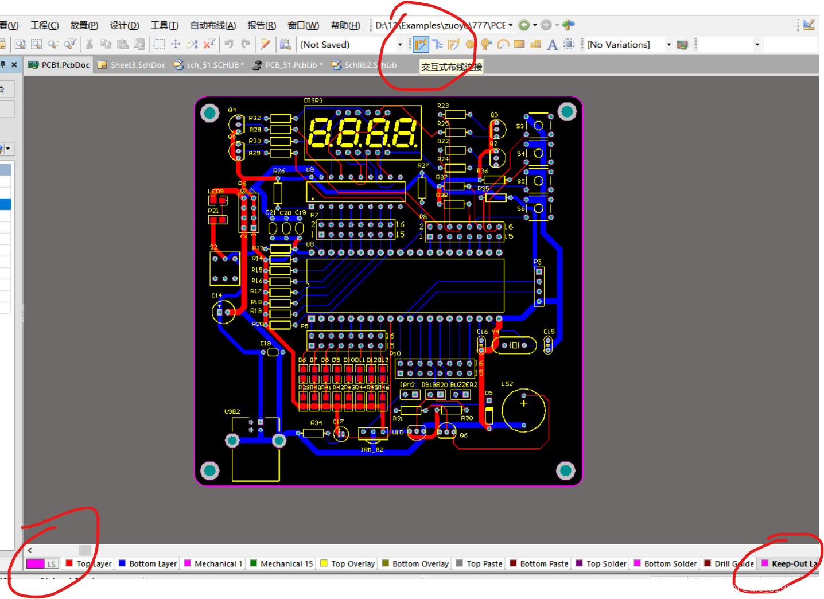Select place polygon plane tool
This screenshot has width=824, height=599.
[x=536, y=44]
